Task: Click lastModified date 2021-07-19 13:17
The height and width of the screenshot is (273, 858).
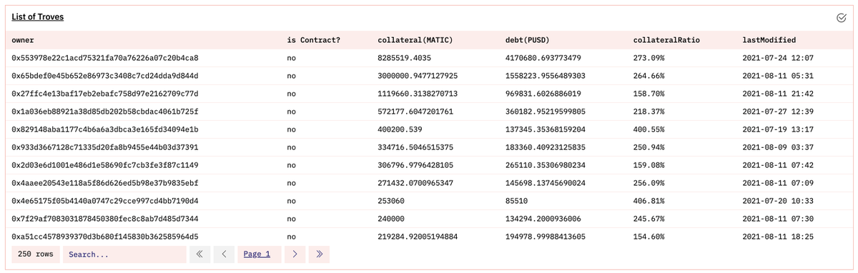Action: (778, 129)
